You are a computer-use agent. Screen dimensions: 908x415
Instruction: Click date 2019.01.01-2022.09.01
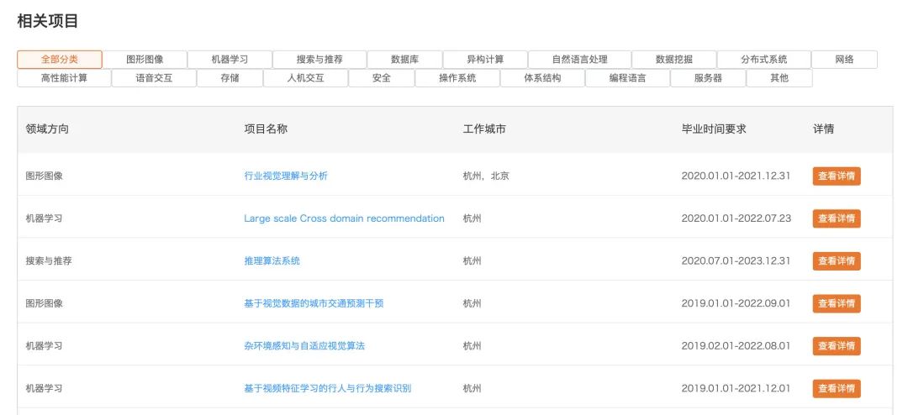[x=736, y=304]
